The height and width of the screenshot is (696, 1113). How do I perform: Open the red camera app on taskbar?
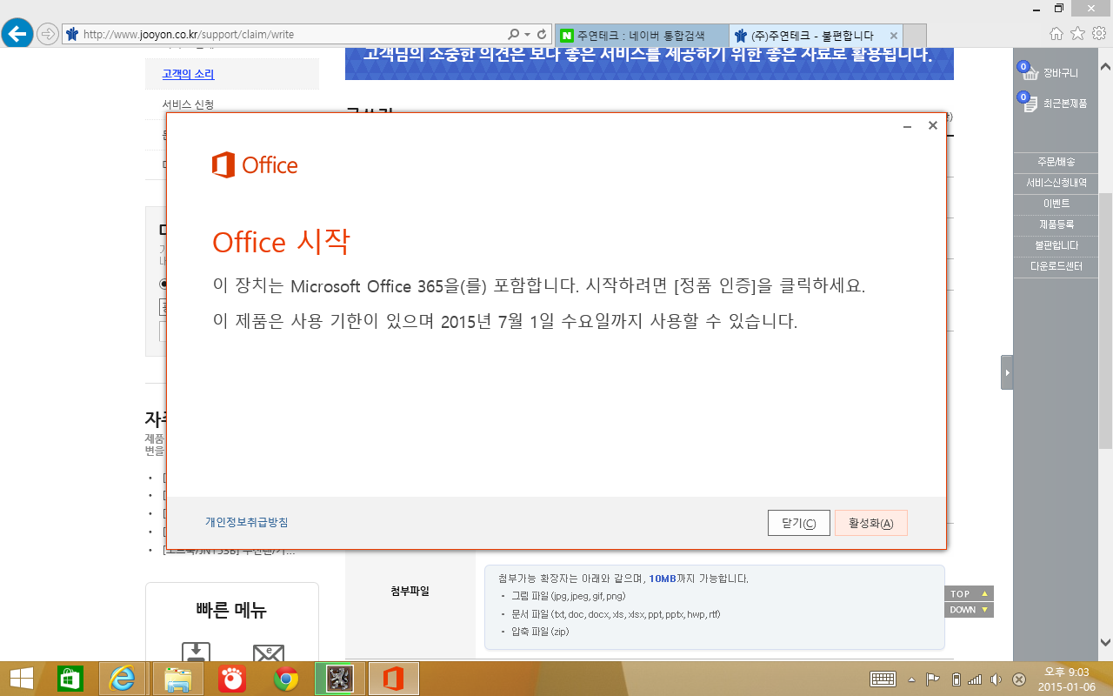point(231,679)
